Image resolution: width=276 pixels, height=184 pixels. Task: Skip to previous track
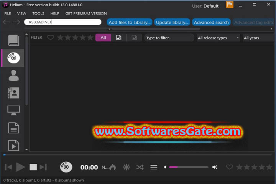(x=8, y=167)
